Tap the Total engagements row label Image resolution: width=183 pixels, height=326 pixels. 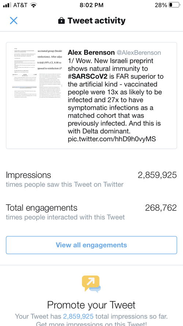pos(41,208)
